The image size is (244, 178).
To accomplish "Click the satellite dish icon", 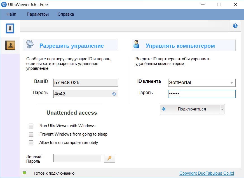I will coord(30,45).
